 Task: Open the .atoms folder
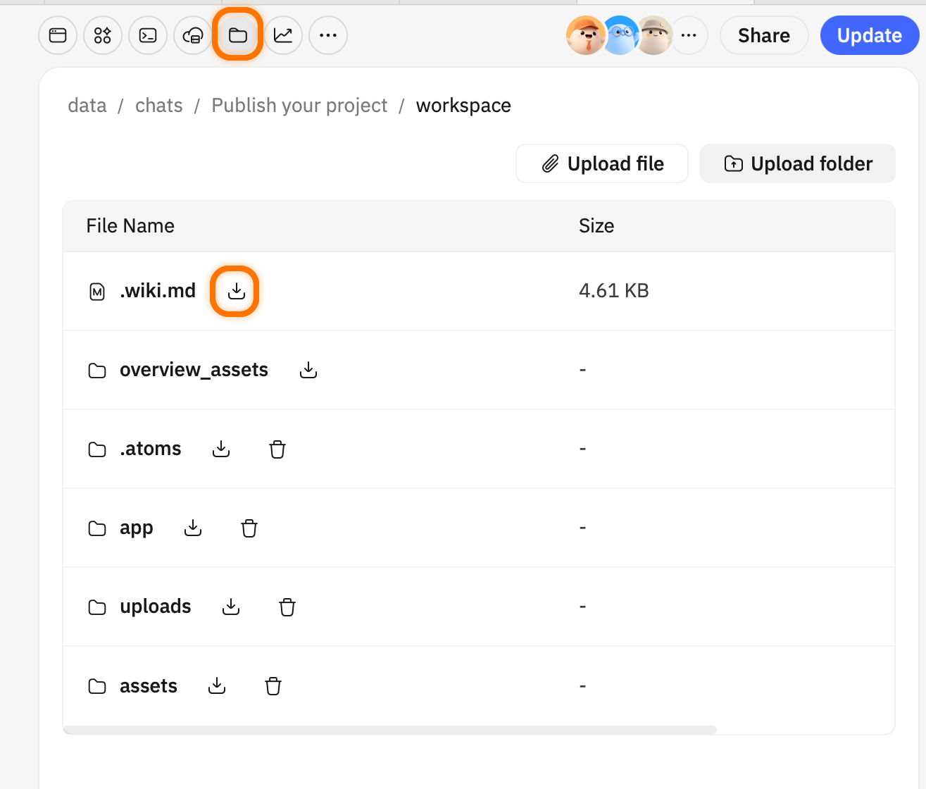pos(150,449)
